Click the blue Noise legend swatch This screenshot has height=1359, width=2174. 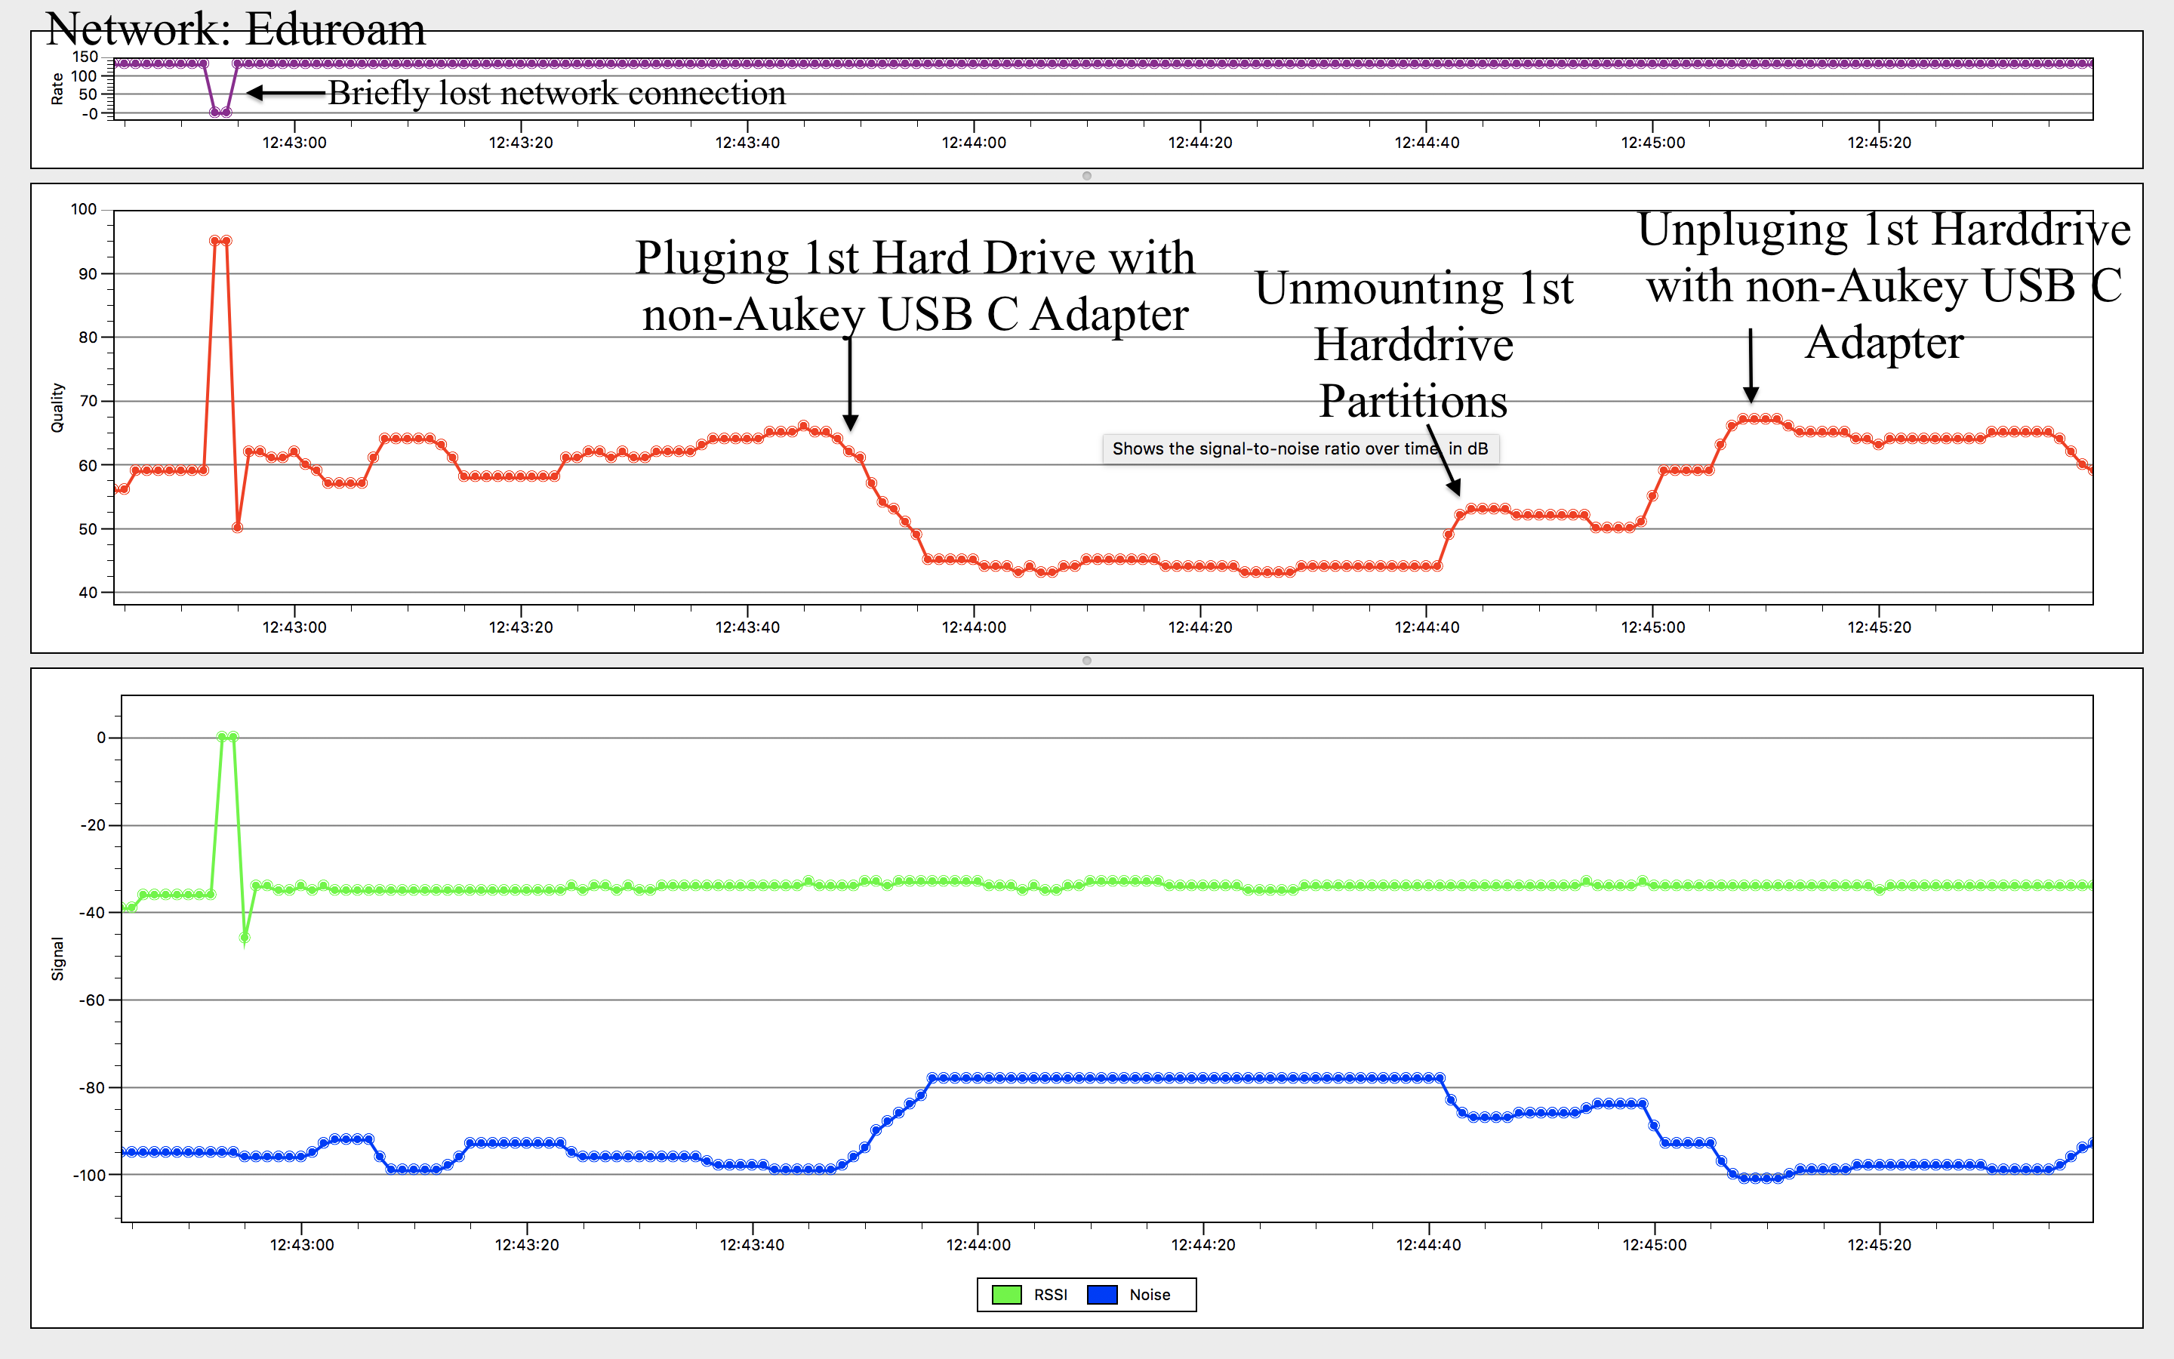click(1102, 1294)
